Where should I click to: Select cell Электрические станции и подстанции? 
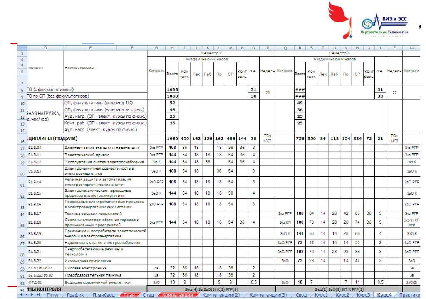point(105,148)
